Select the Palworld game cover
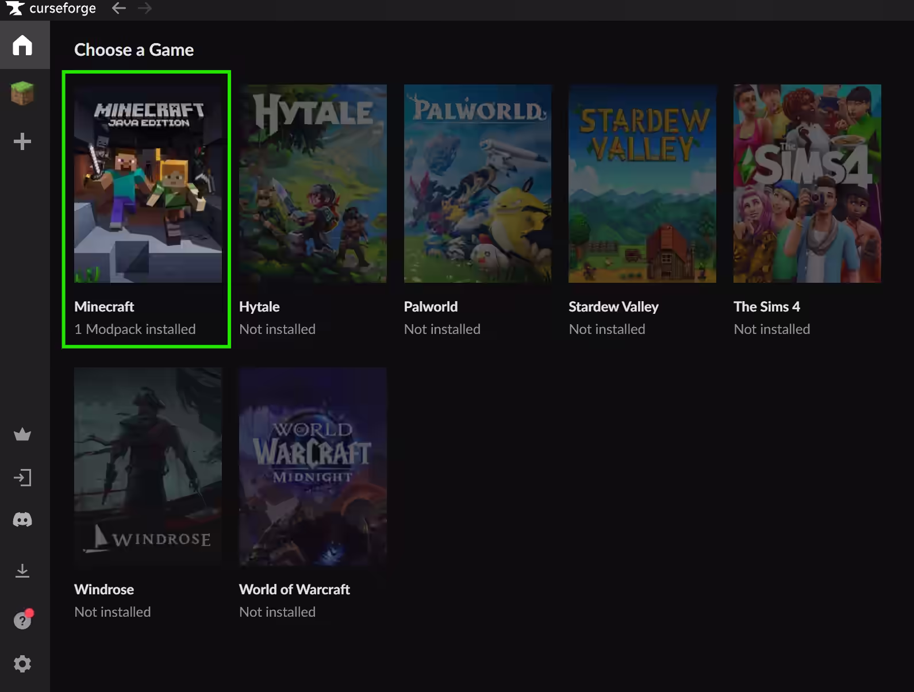This screenshot has width=914, height=692. (478, 183)
